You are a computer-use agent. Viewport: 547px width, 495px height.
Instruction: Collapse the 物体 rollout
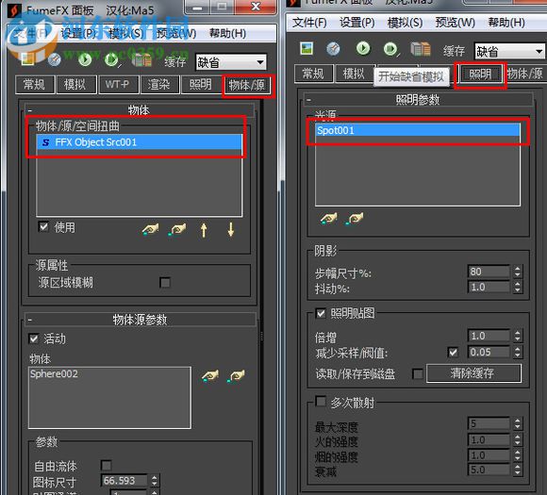[30, 110]
